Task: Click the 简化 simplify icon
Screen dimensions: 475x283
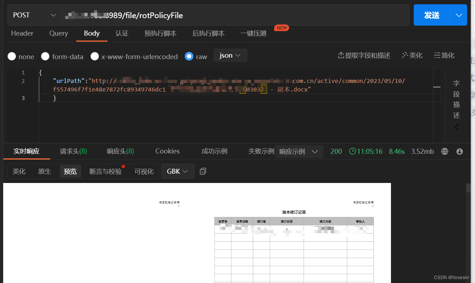Action: pyautogui.click(x=444, y=55)
